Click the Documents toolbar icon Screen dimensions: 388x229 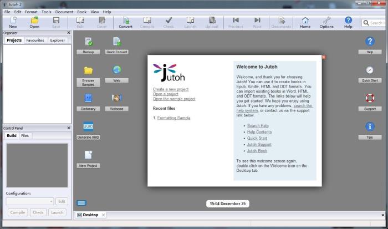click(x=281, y=23)
